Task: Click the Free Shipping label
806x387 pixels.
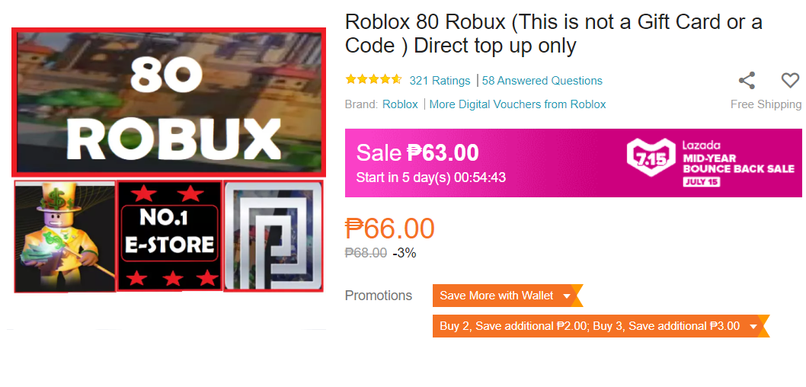Action: point(766,104)
